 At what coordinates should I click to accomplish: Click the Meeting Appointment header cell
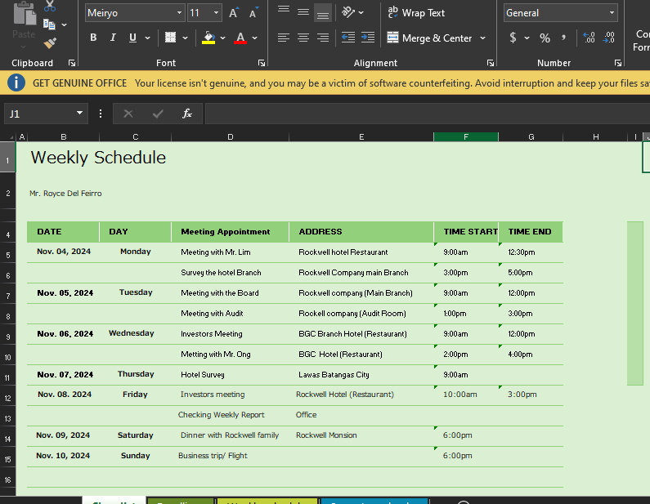[x=230, y=232]
